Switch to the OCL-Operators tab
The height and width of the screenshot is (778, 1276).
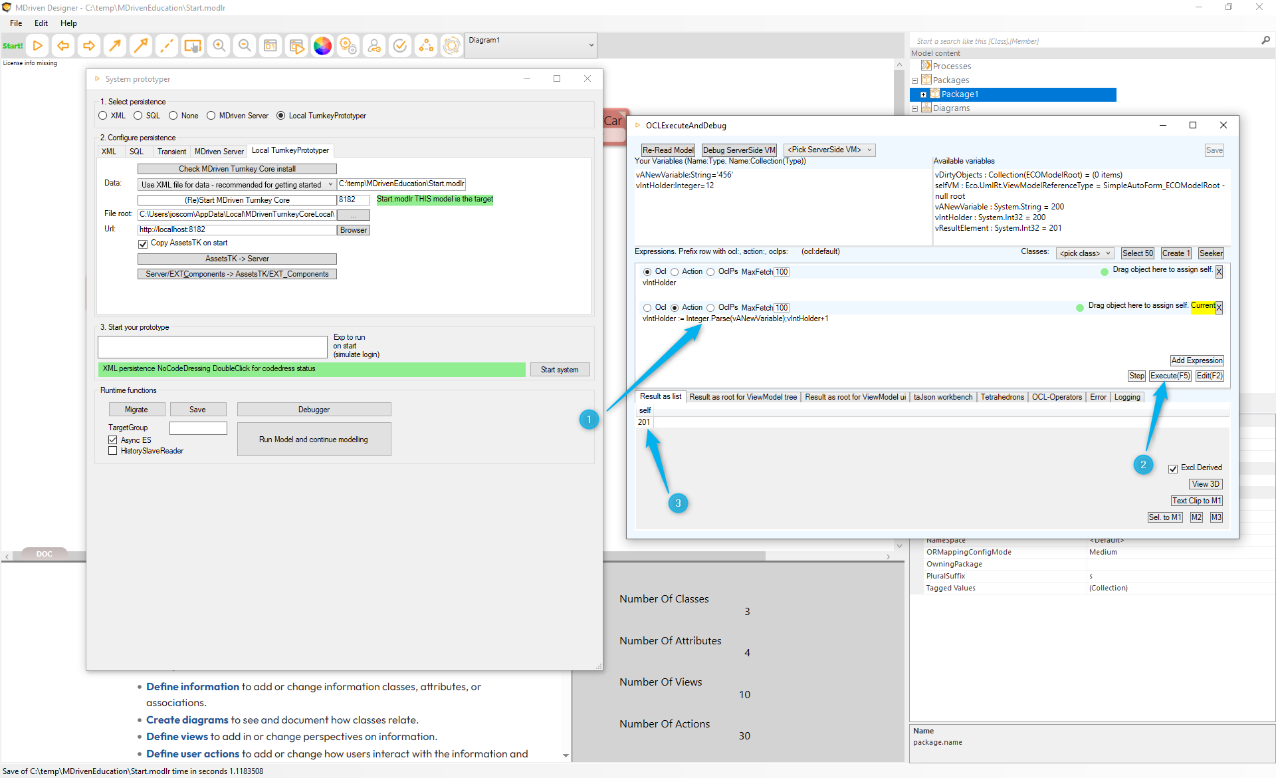coord(1056,397)
